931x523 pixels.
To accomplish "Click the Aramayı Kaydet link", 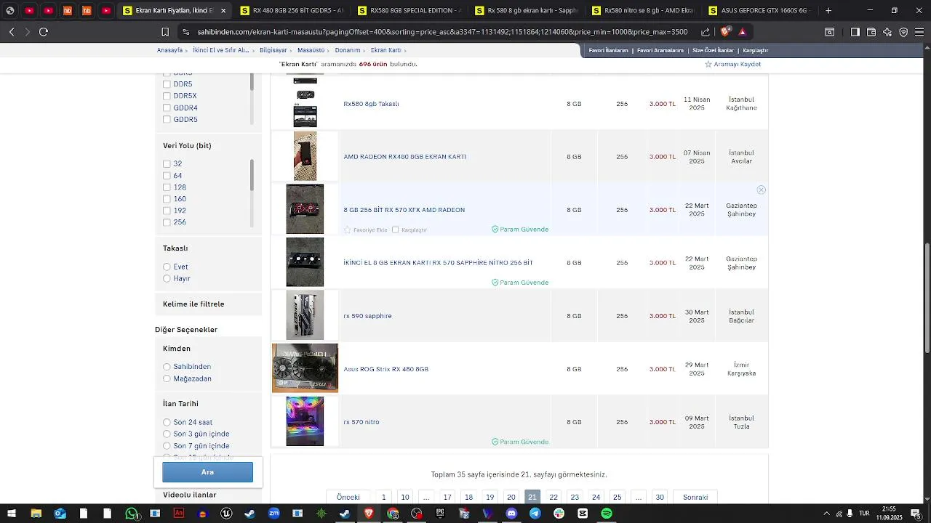I will click(738, 64).
